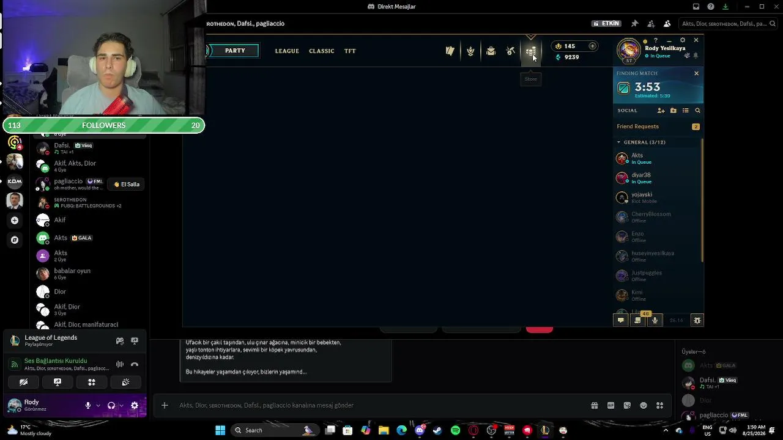The image size is (783, 440).
Task: Open Discord server discovery compass icon
Action: pyautogui.click(x=15, y=240)
